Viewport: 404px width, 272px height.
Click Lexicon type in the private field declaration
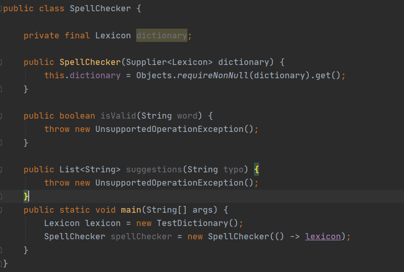point(113,35)
